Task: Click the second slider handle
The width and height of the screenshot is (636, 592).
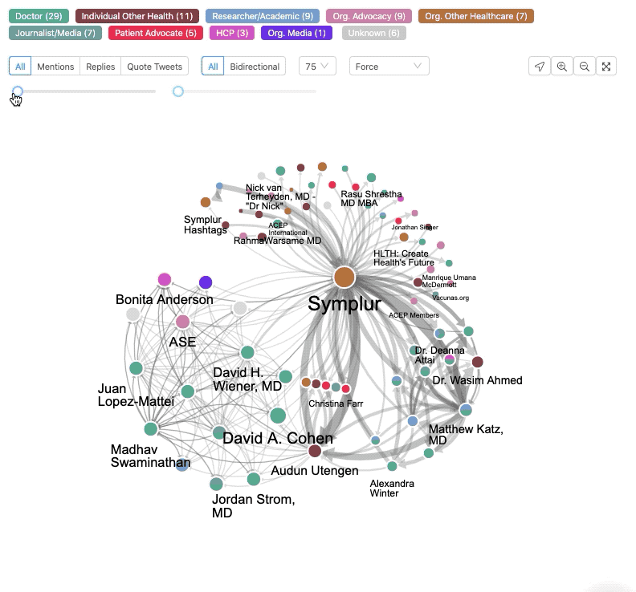Action: click(178, 91)
